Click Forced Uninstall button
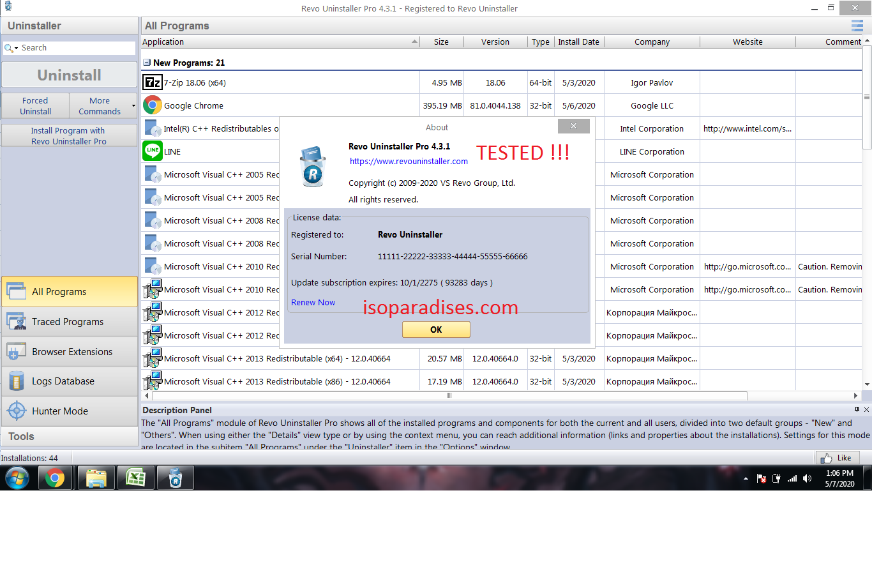This screenshot has width=872, height=585. click(35, 105)
